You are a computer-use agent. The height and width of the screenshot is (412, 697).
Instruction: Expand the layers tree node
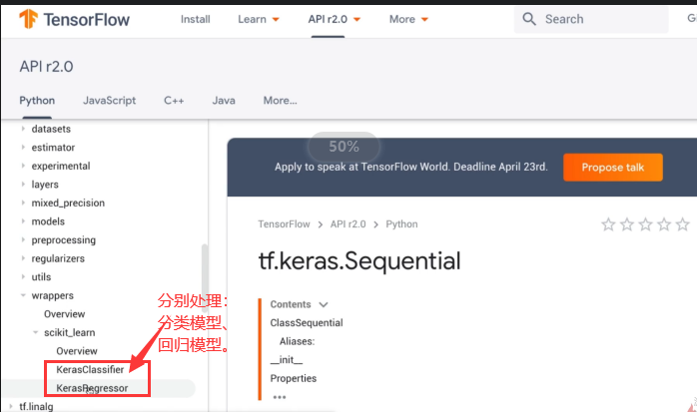point(23,185)
